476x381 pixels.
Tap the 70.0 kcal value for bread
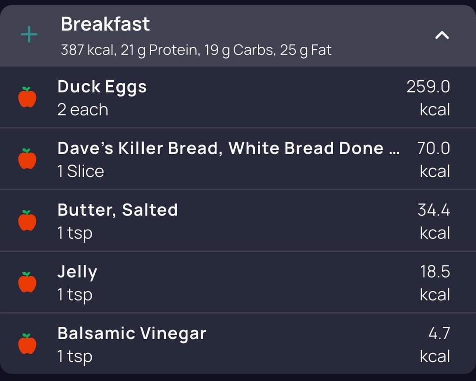click(x=434, y=148)
